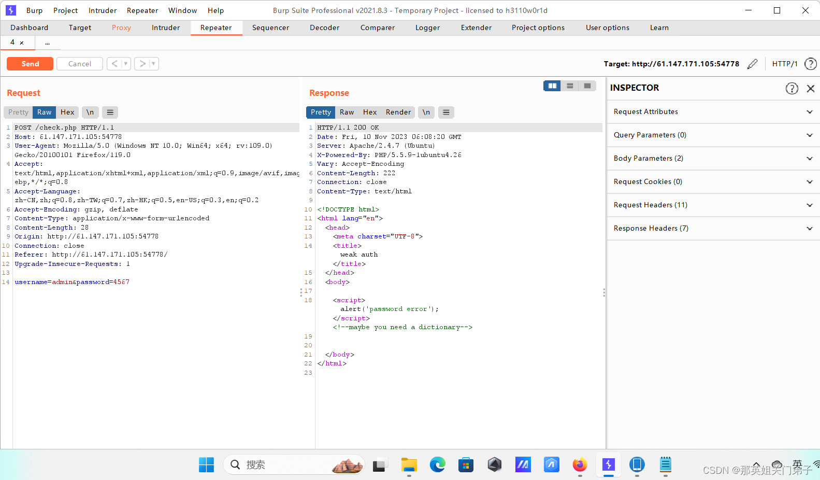Viewport: 820px width, 480px height.
Task: Open the Help menu
Action: pos(215,10)
